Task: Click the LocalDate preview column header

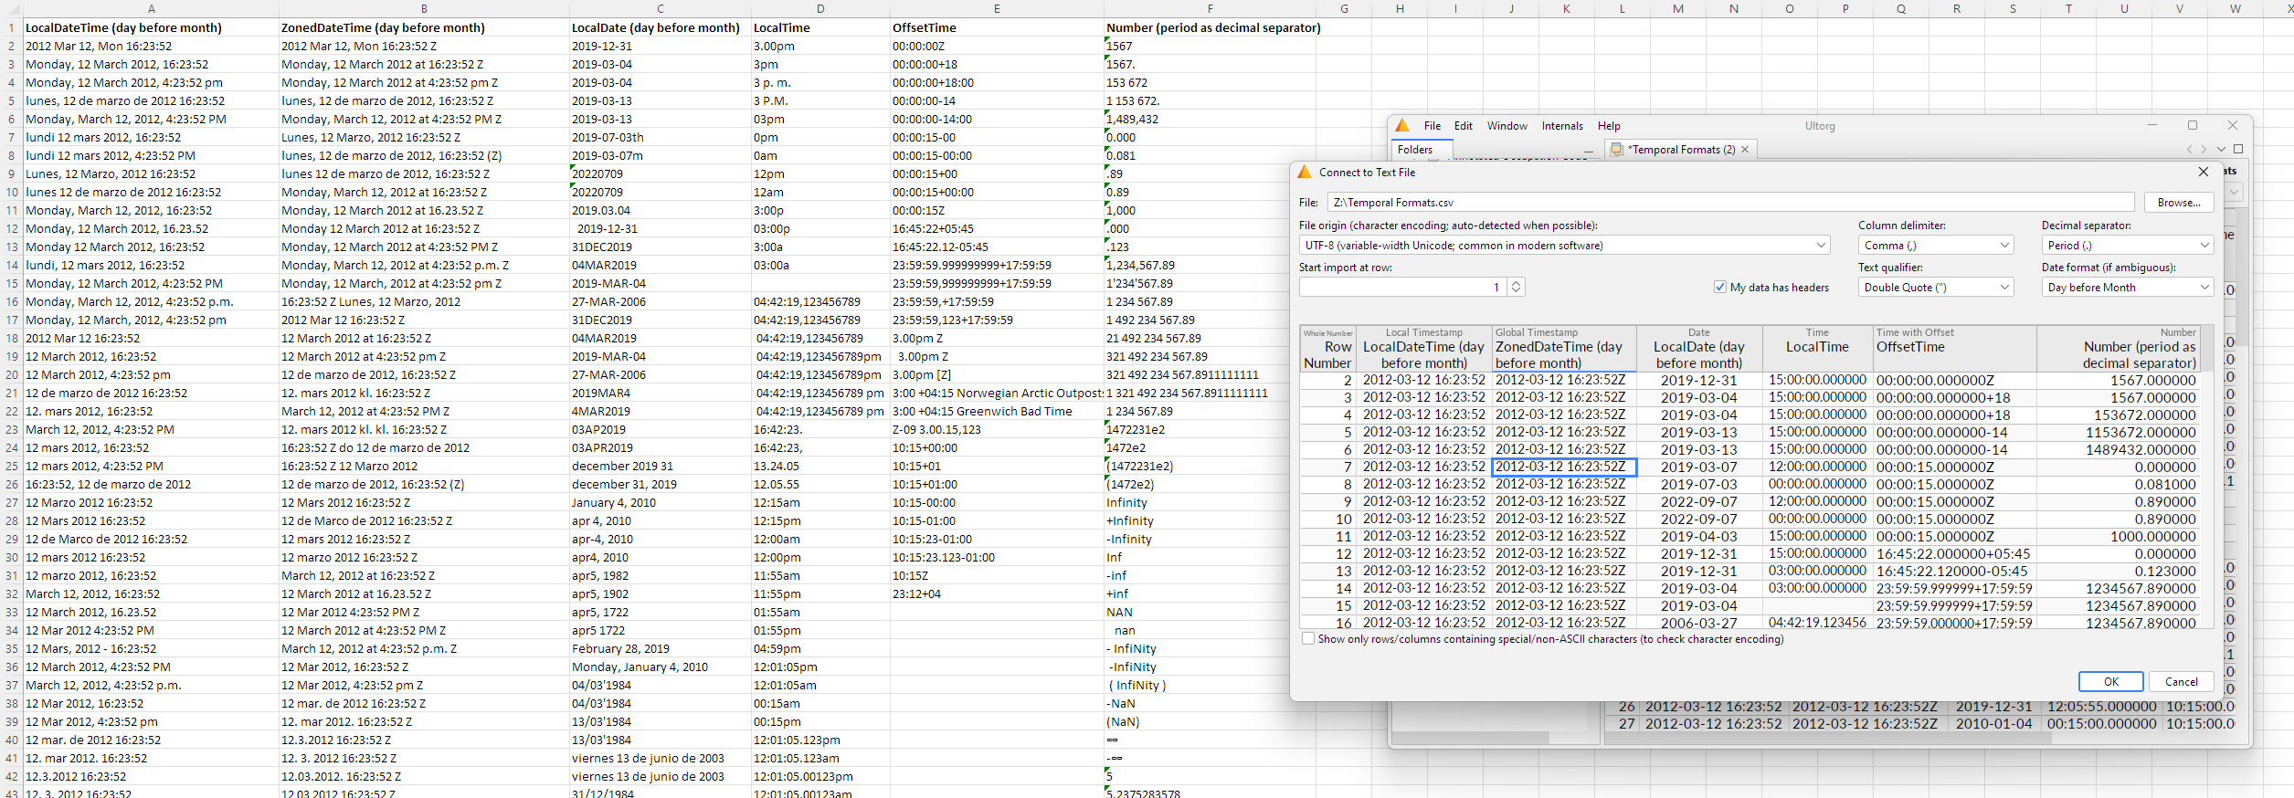Action: [1699, 349]
